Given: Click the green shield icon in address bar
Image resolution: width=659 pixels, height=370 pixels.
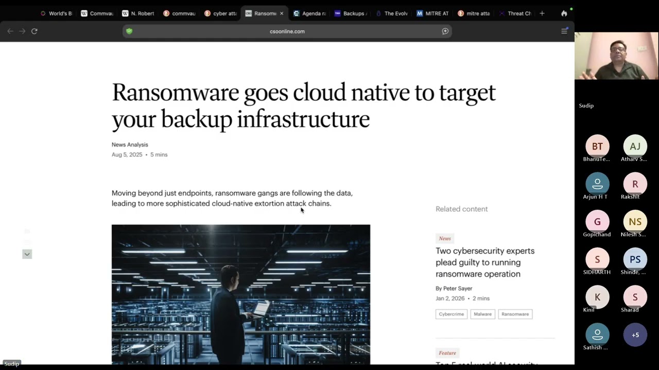Looking at the screenshot, I should pyautogui.click(x=129, y=31).
